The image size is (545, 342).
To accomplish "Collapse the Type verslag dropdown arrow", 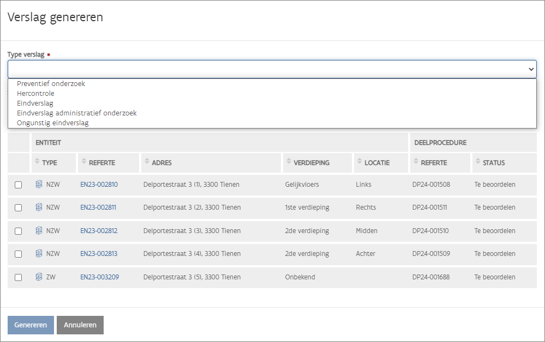I will [531, 69].
